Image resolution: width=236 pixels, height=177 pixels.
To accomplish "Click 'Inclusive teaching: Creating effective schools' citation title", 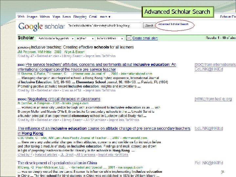I will [x=82, y=47].
